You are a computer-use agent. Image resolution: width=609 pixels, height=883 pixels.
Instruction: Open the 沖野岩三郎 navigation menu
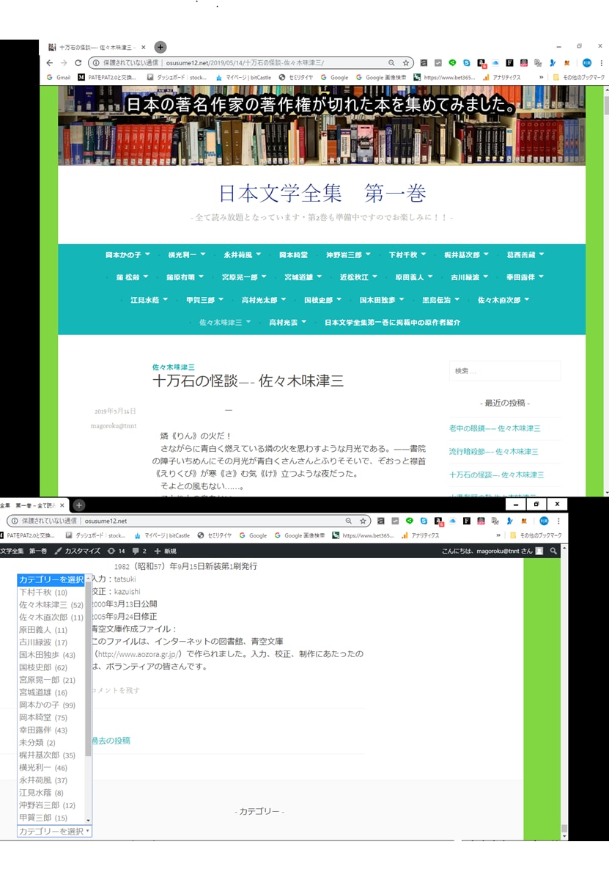(348, 255)
